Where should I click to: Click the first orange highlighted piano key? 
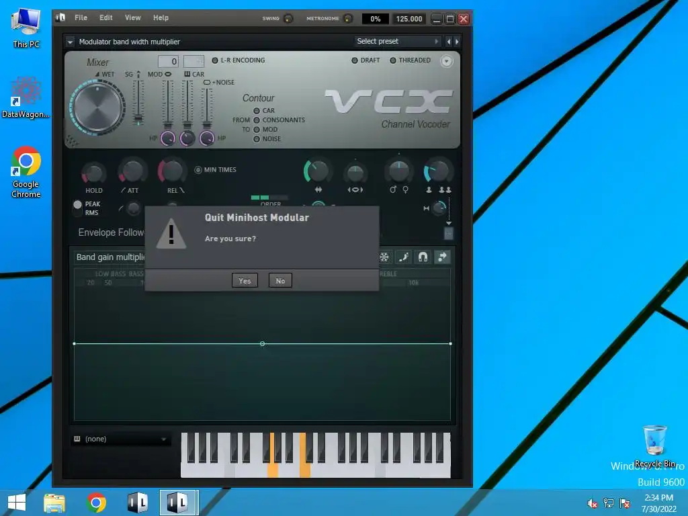(x=273, y=470)
